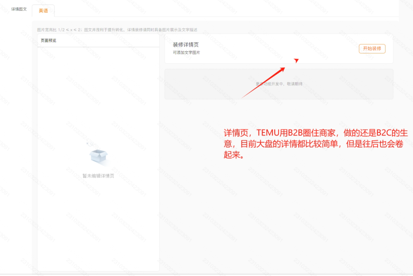Select the 英语 language tab label

(x=43, y=11)
